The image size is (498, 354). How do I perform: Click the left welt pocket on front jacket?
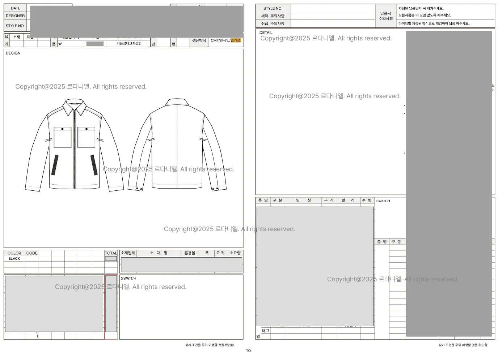pos(55,165)
